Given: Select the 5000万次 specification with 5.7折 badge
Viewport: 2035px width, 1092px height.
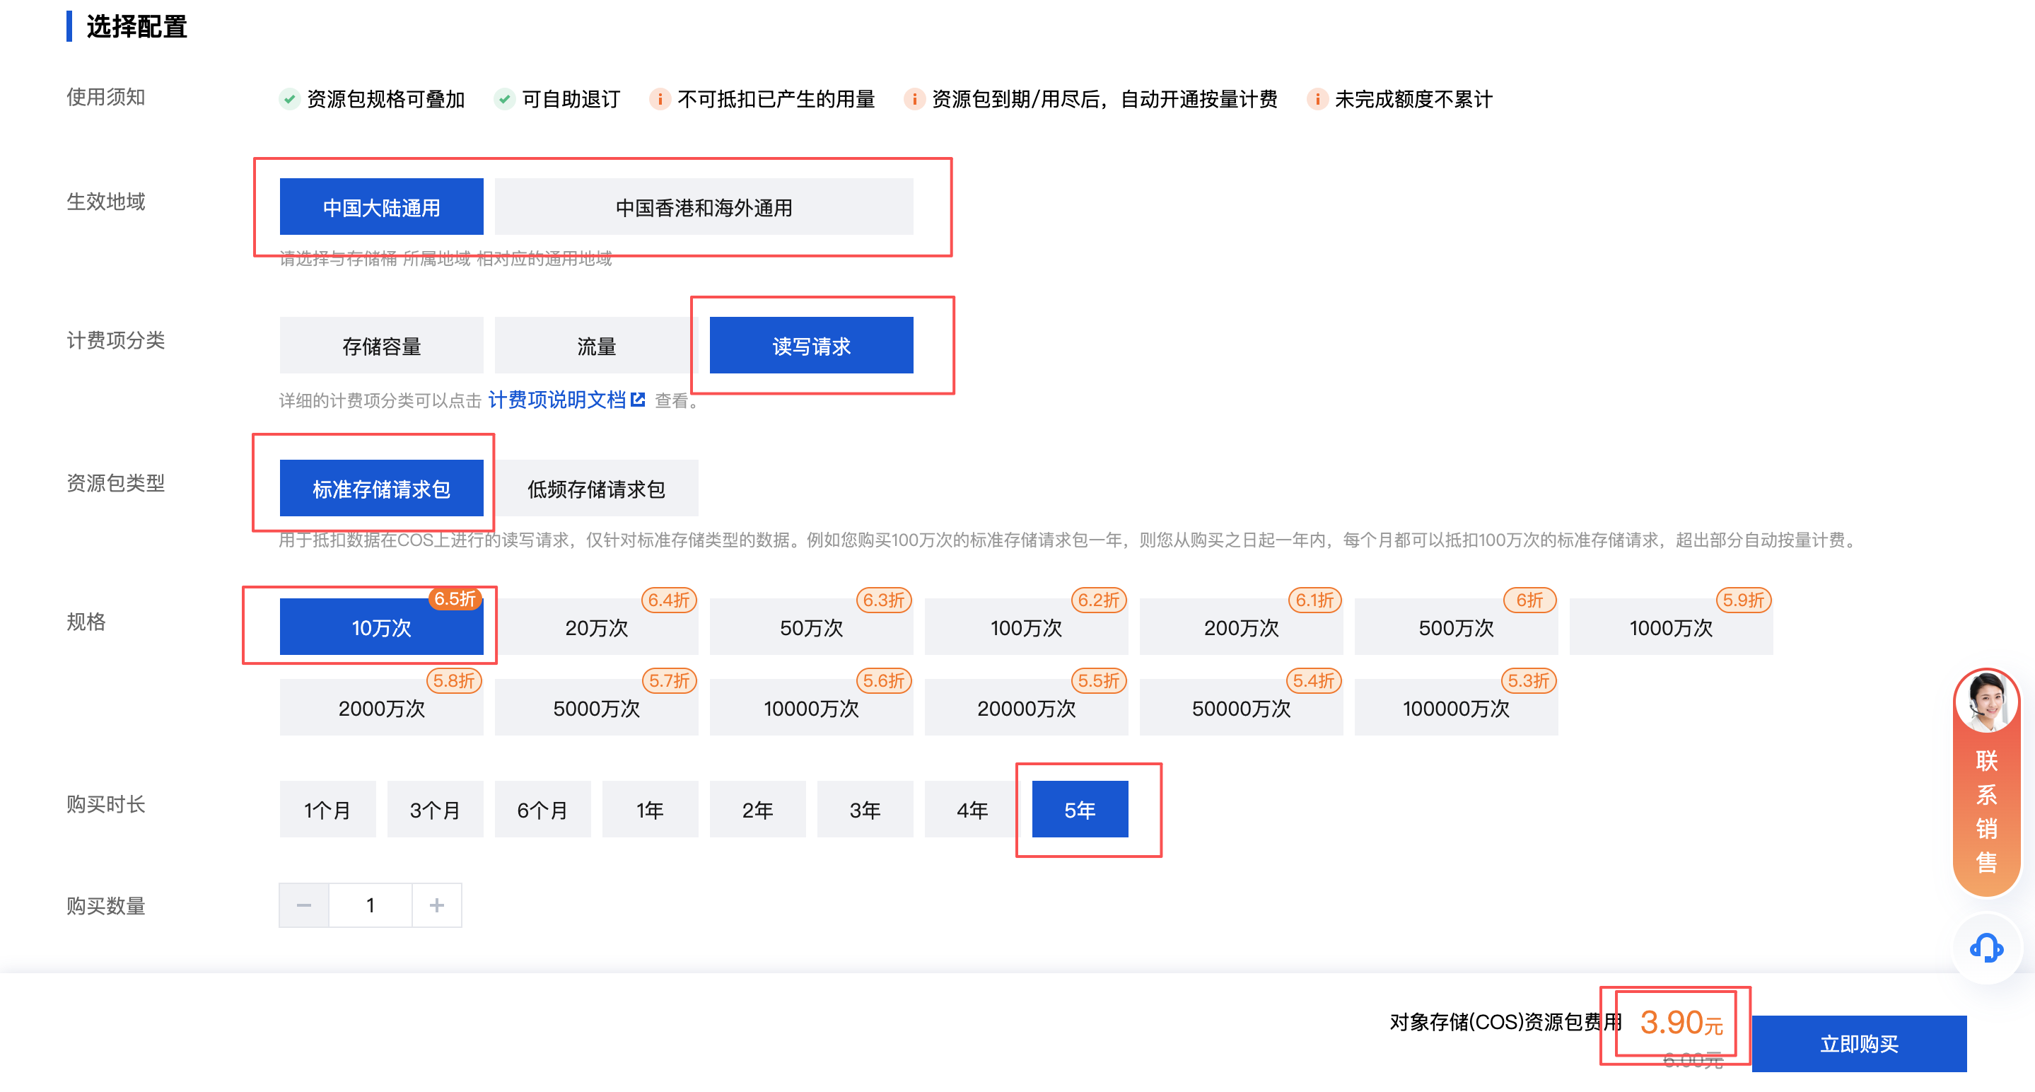Looking at the screenshot, I should tap(595, 708).
